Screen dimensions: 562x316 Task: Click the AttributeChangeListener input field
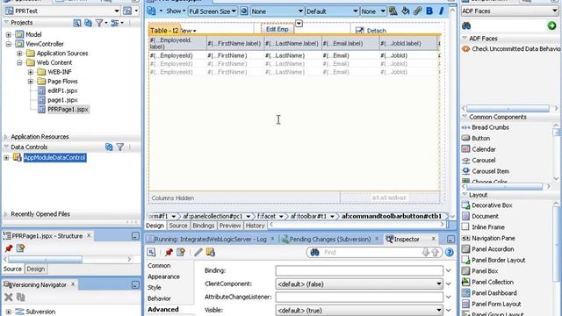(x=359, y=297)
